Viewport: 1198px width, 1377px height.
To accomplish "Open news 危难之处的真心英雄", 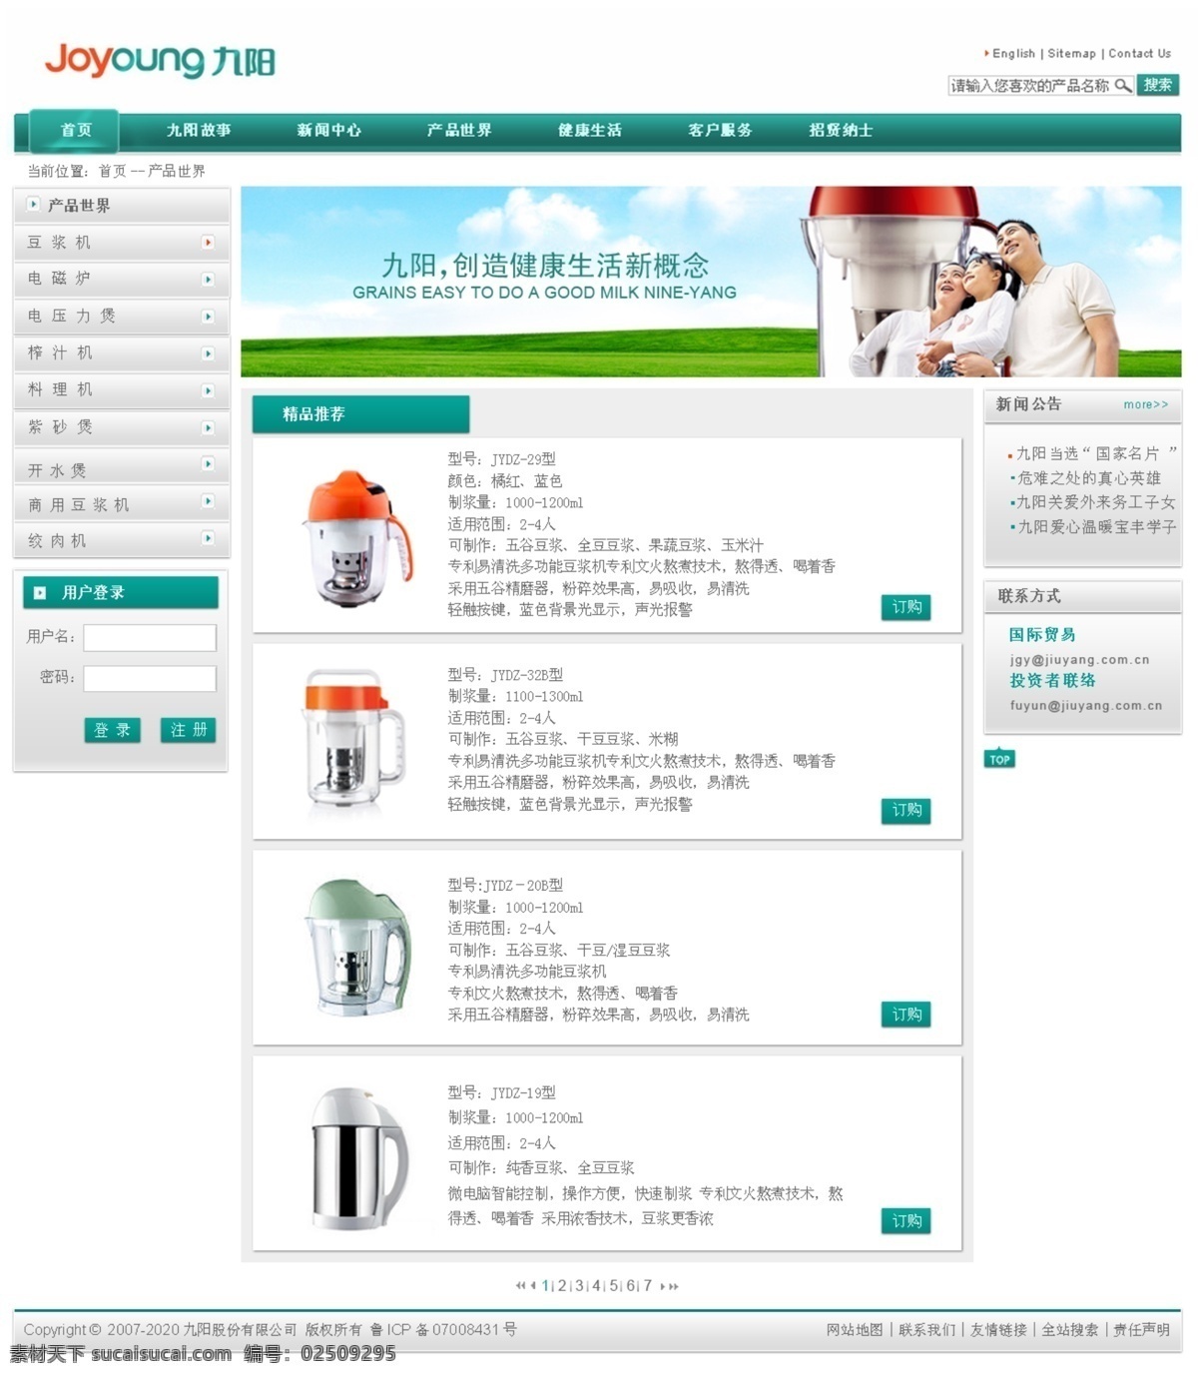I will tap(1088, 478).
